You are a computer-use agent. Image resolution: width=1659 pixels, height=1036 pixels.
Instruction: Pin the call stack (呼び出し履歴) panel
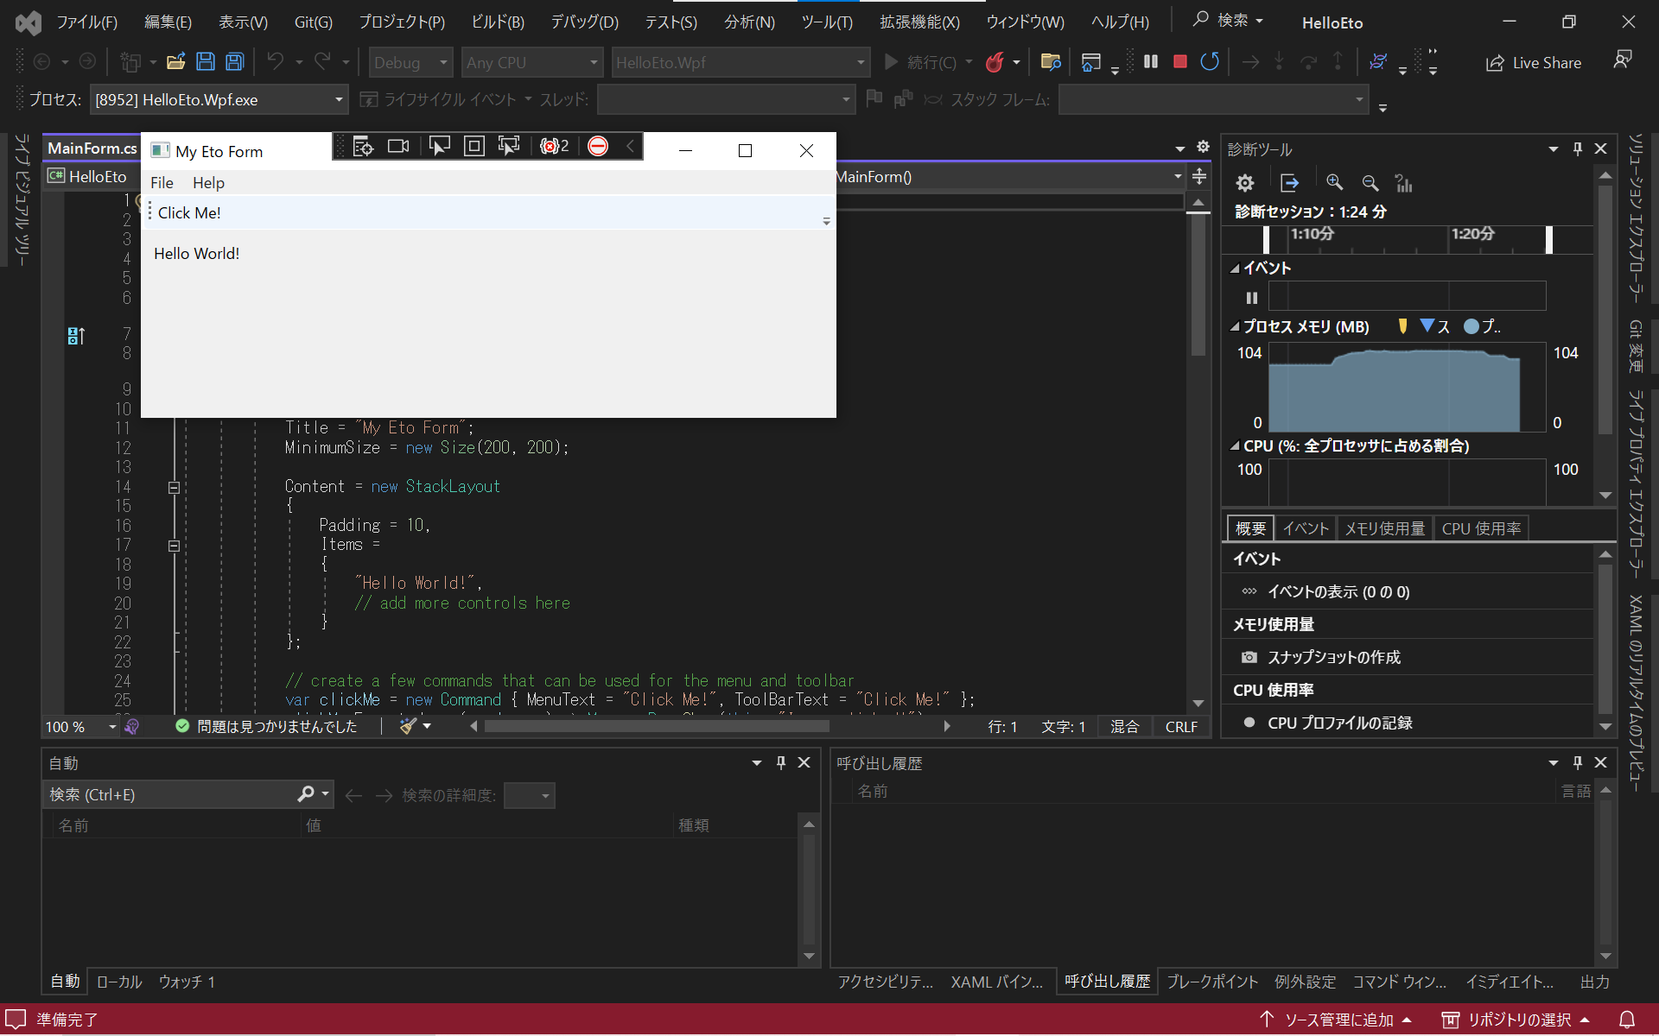(x=1577, y=762)
